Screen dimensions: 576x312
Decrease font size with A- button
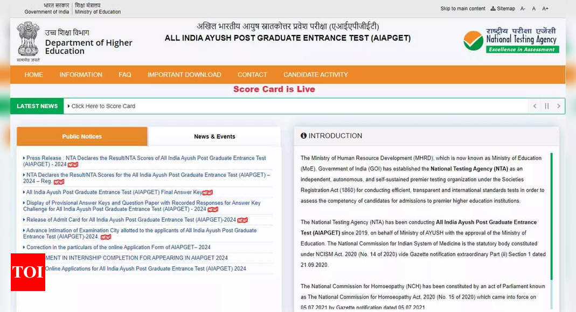tap(523, 9)
